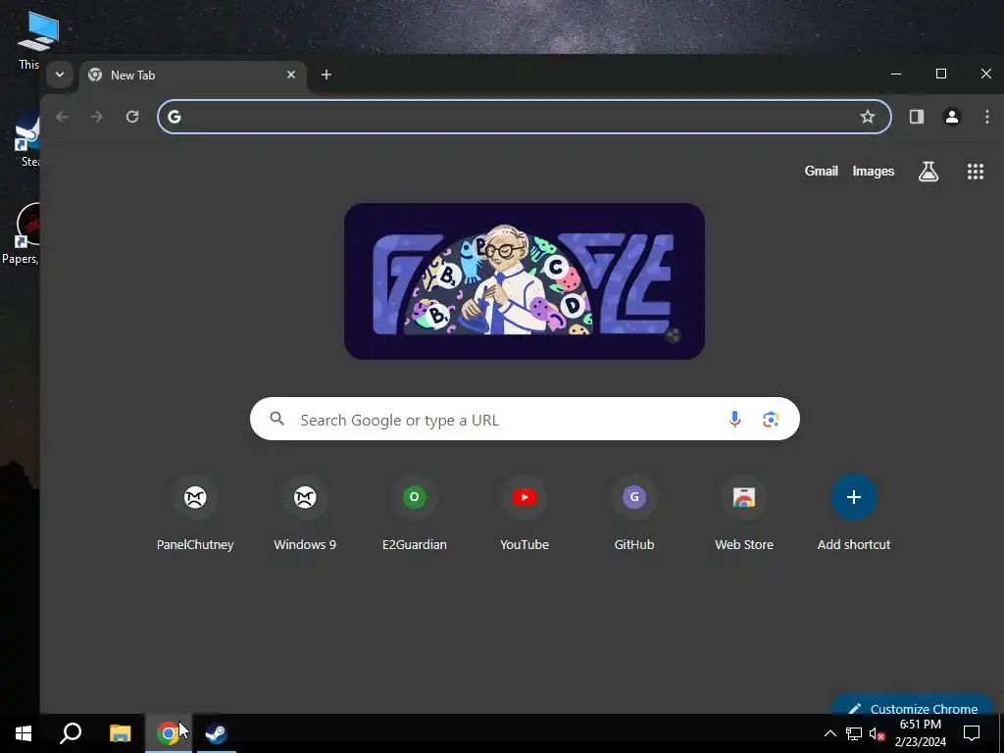Screen dimensions: 1004x753
Task: Click the Add shortcut button
Action: pyautogui.click(x=854, y=514)
